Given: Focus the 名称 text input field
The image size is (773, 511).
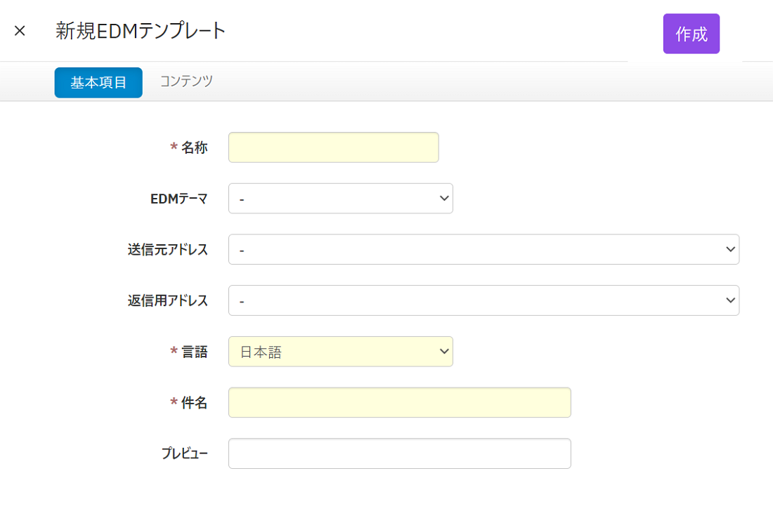Looking at the screenshot, I should [x=333, y=147].
